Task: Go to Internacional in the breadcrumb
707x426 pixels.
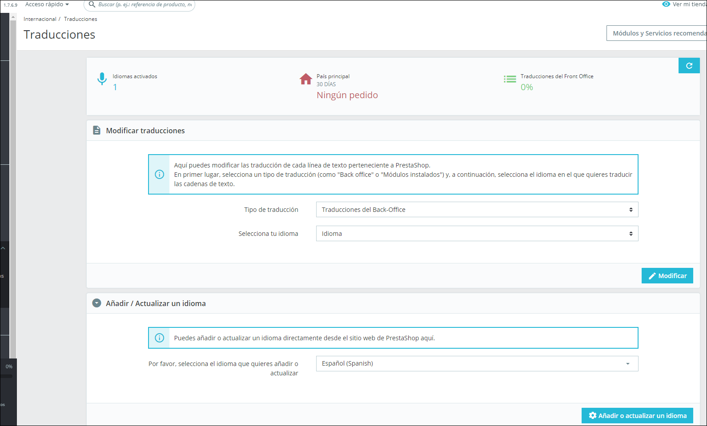Action: [x=40, y=19]
